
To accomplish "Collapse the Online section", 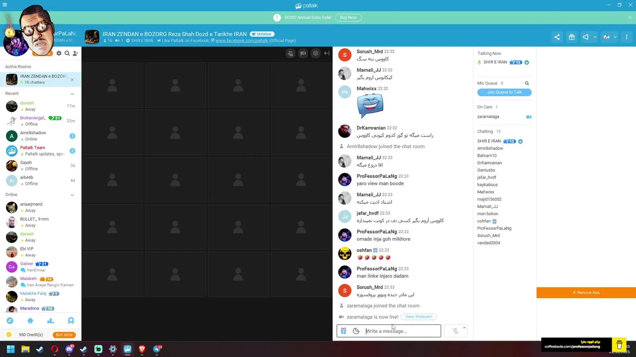I will (x=72, y=195).
